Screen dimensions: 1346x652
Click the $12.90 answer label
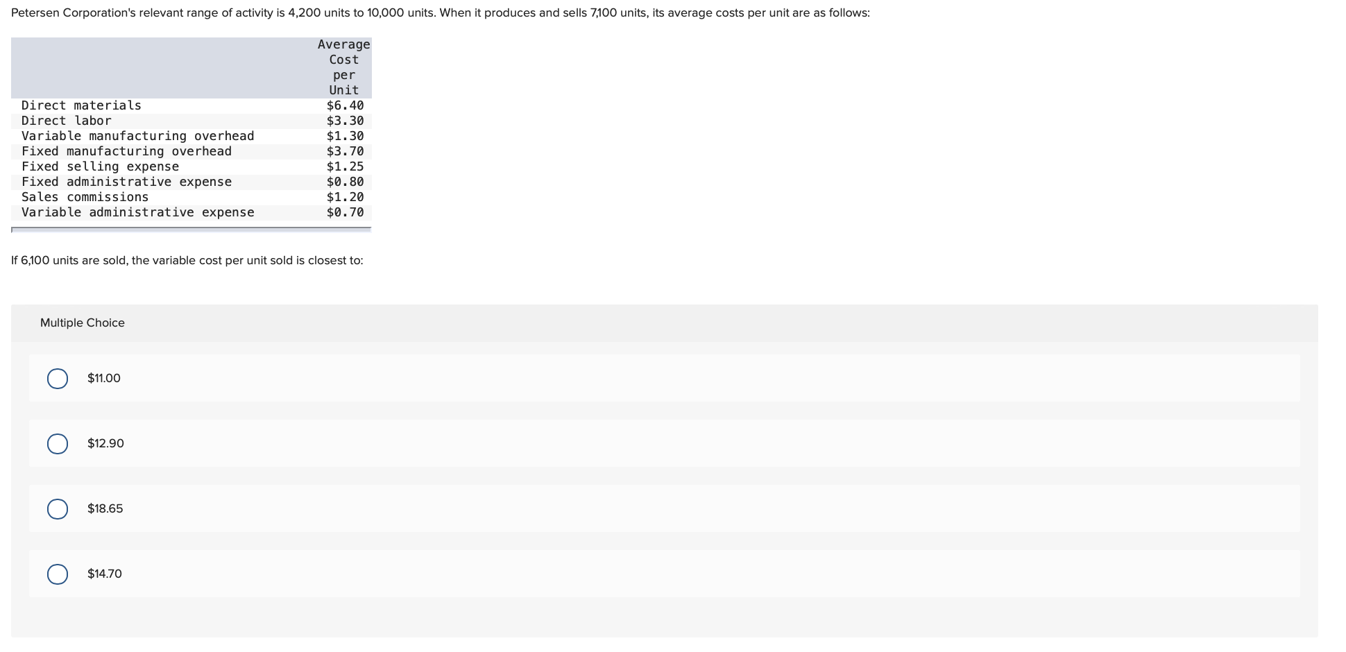click(x=105, y=443)
